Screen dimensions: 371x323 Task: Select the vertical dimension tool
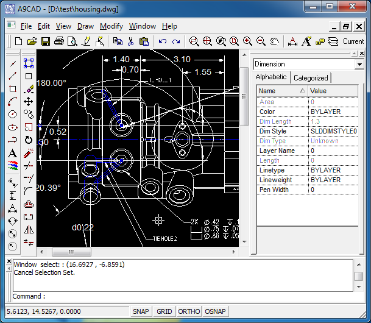pos(13,196)
